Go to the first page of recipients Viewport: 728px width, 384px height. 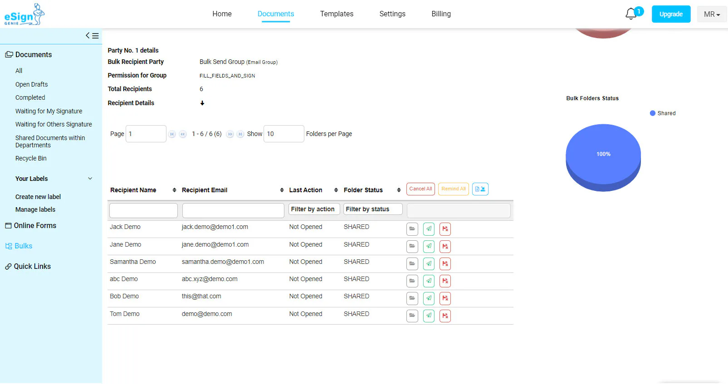click(172, 134)
